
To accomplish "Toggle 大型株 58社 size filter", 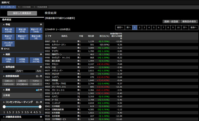I will point(8,60).
